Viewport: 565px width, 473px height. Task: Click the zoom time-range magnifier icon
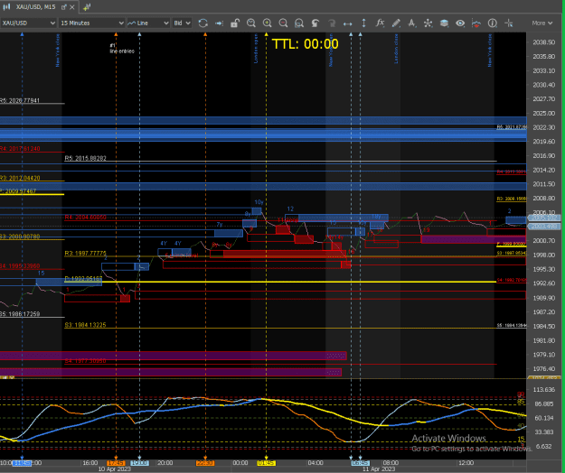[x=251, y=23]
